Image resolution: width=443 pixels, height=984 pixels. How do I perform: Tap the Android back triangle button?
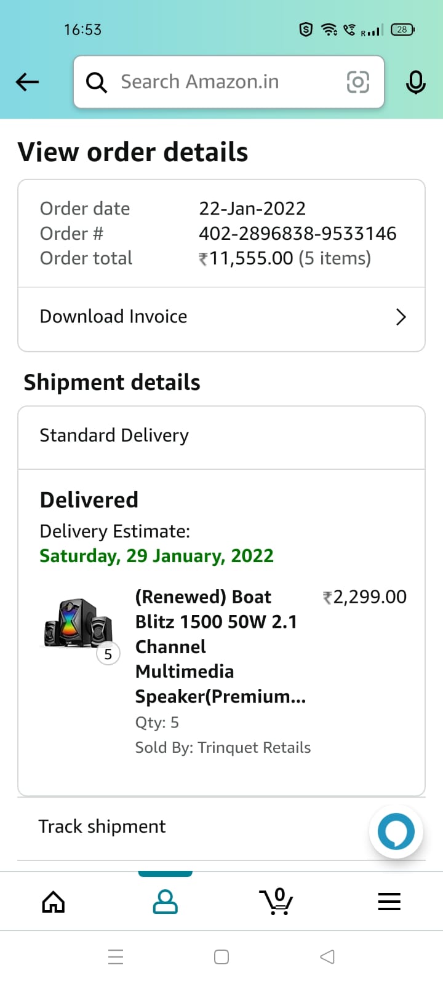pyautogui.click(x=327, y=957)
